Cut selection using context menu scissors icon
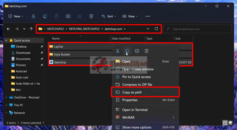237x130 pixels. [x=118, y=51]
